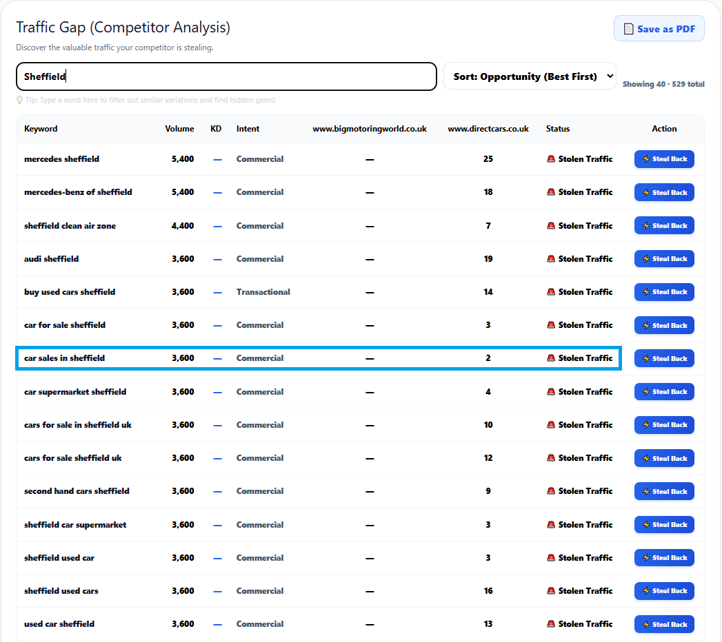Click the KD column header
722x642 pixels.
216,129
